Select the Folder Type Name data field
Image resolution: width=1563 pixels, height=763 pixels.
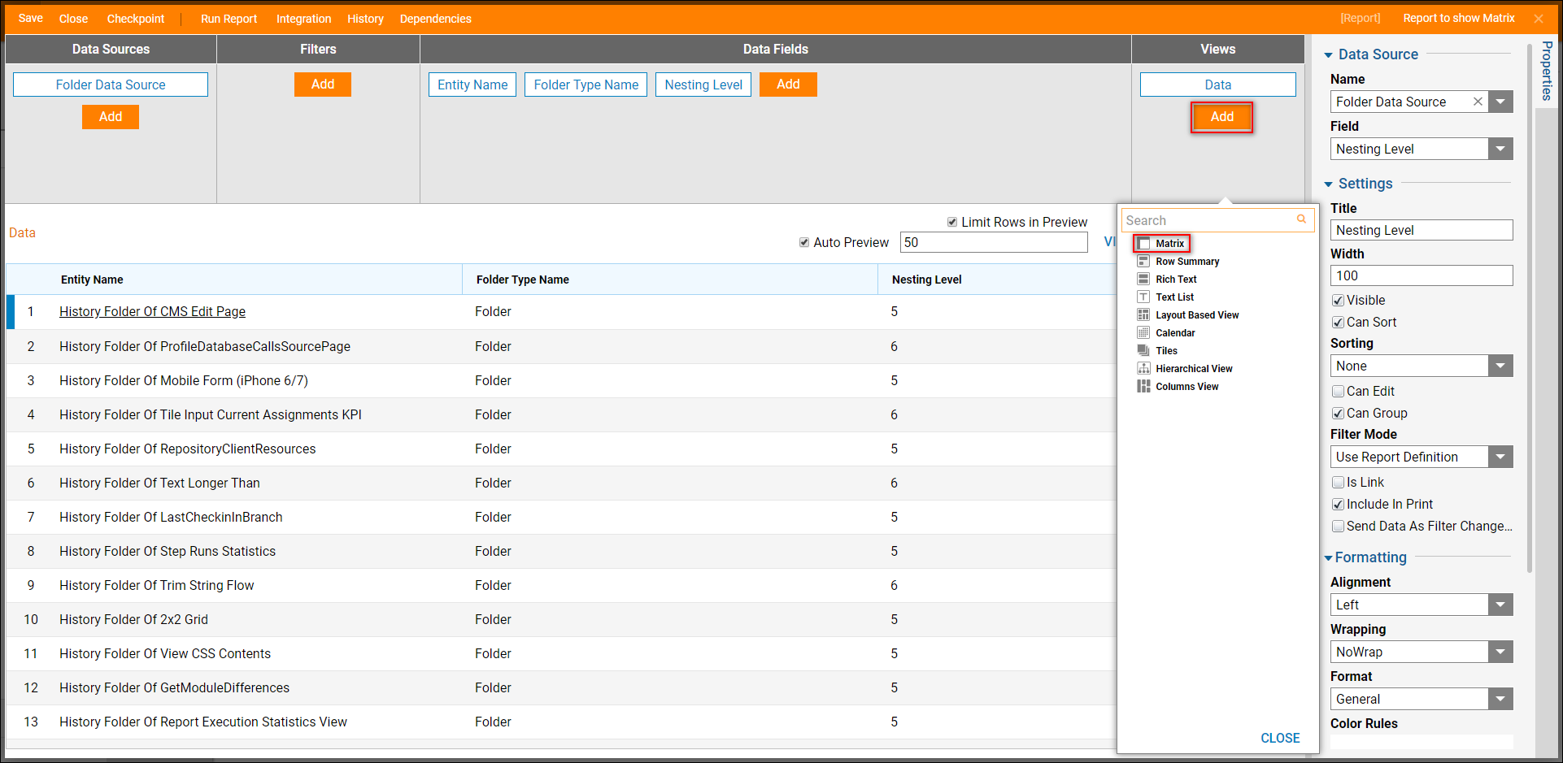[586, 85]
